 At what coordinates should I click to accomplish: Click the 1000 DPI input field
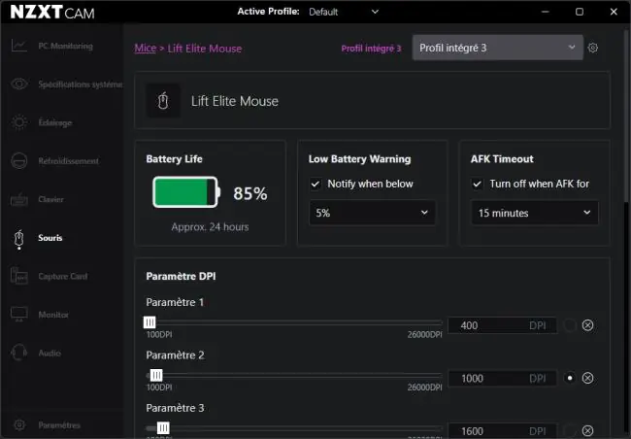[x=502, y=378]
